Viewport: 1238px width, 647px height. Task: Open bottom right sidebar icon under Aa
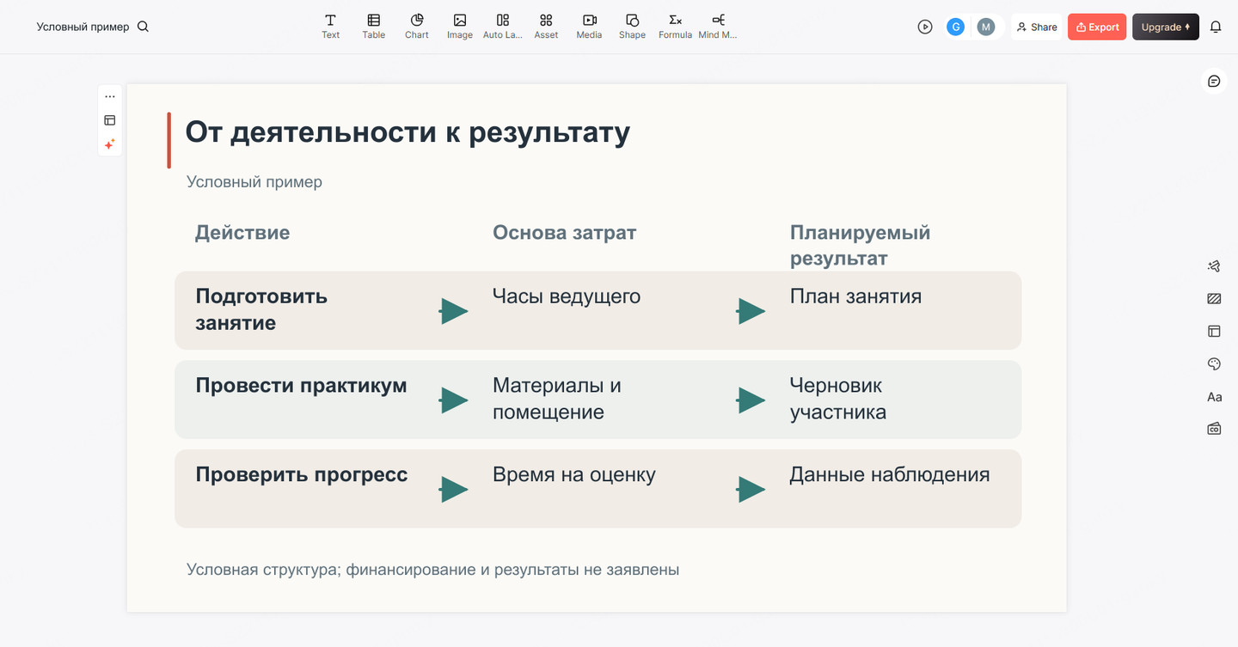click(1214, 428)
